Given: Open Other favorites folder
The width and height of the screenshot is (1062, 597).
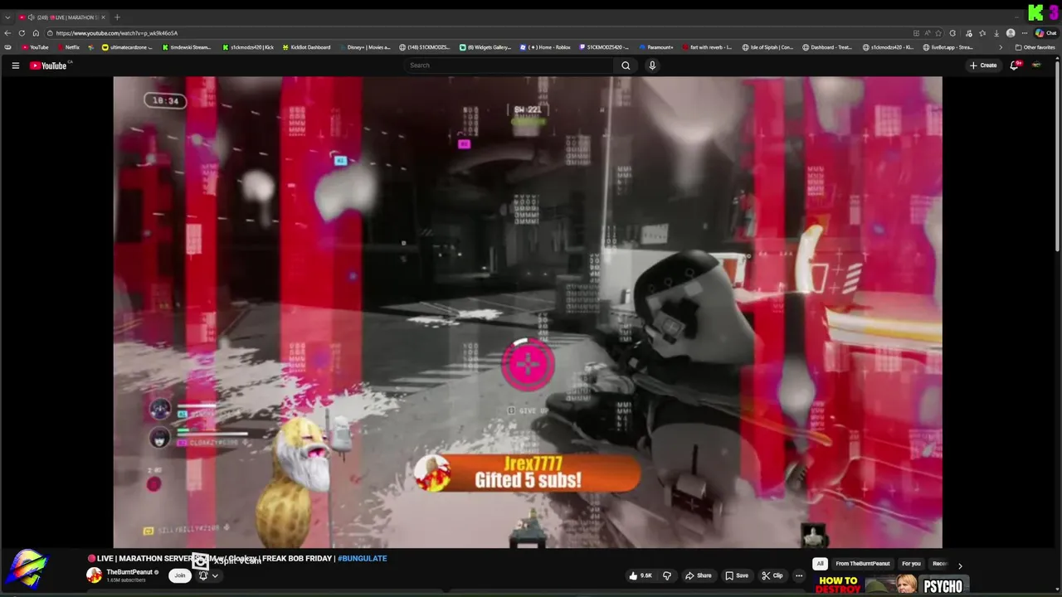Looking at the screenshot, I should point(1035,47).
